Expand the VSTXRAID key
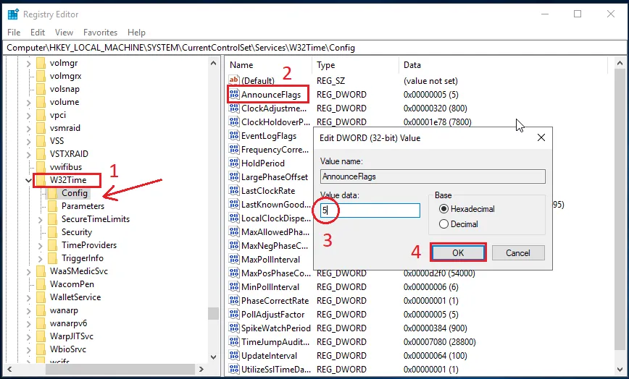 (28, 154)
